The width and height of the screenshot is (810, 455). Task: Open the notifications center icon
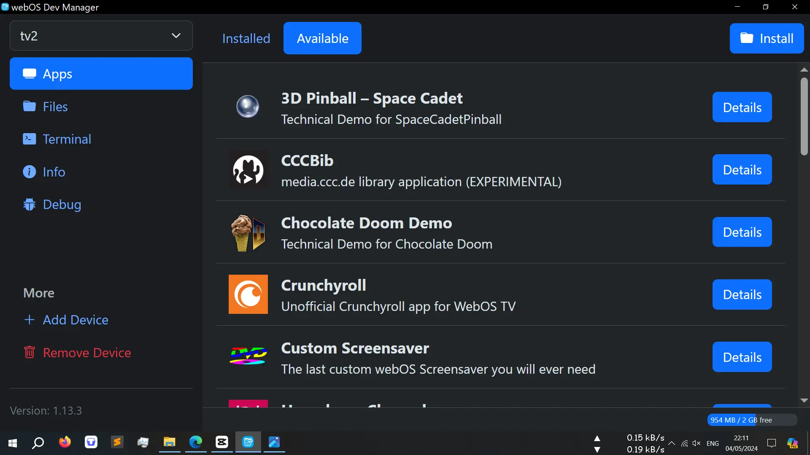[x=771, y=443]
